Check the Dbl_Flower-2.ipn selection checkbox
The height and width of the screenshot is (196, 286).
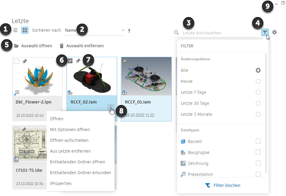coord(17,61)
